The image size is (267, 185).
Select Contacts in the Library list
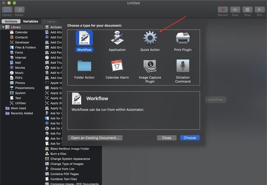[x=21, y=37]
